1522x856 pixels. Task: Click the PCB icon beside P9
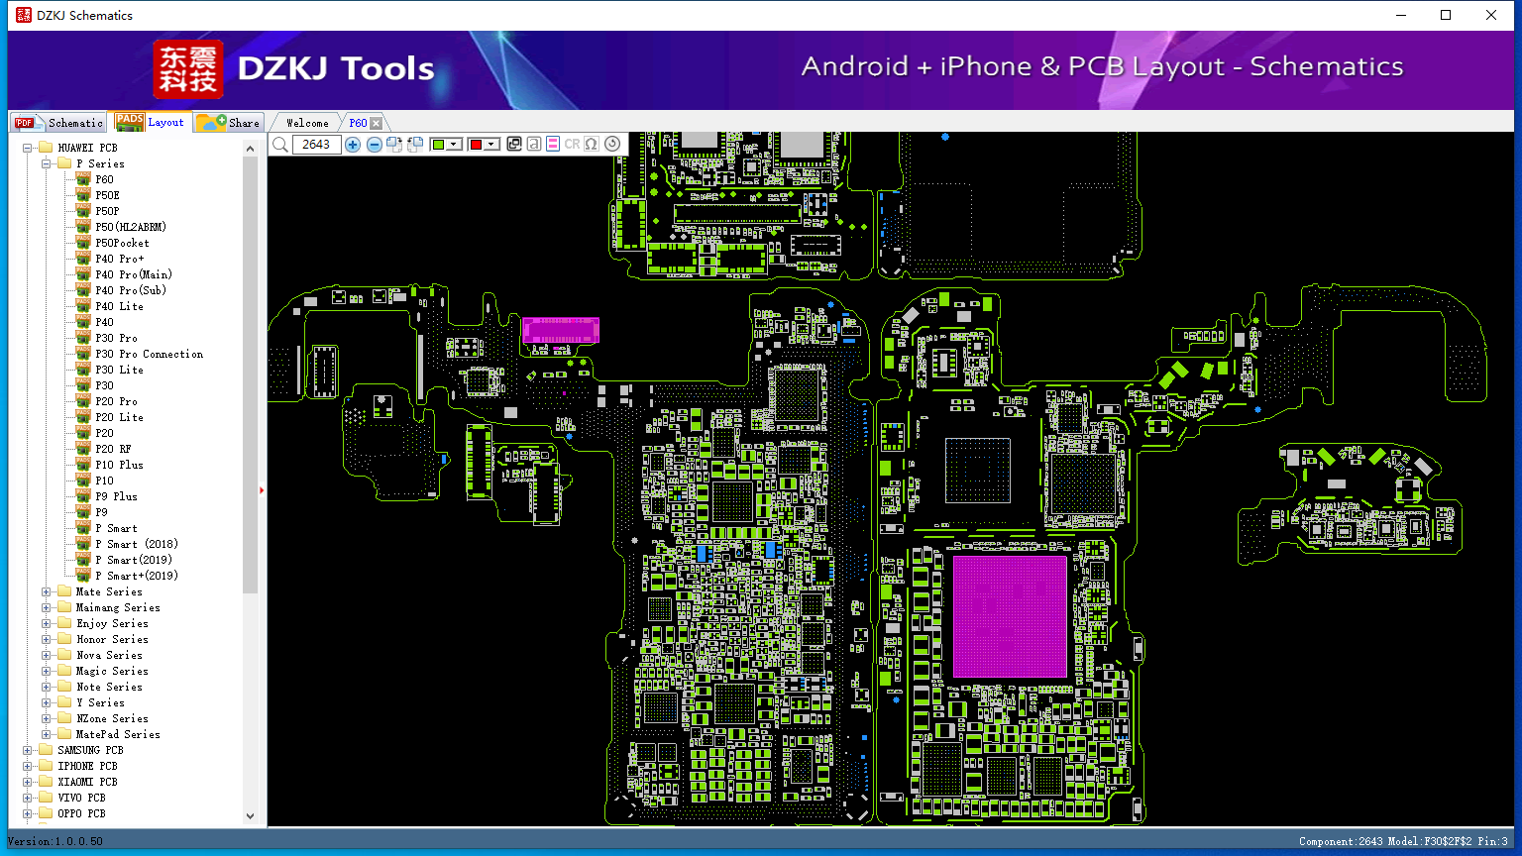[83, 512]
